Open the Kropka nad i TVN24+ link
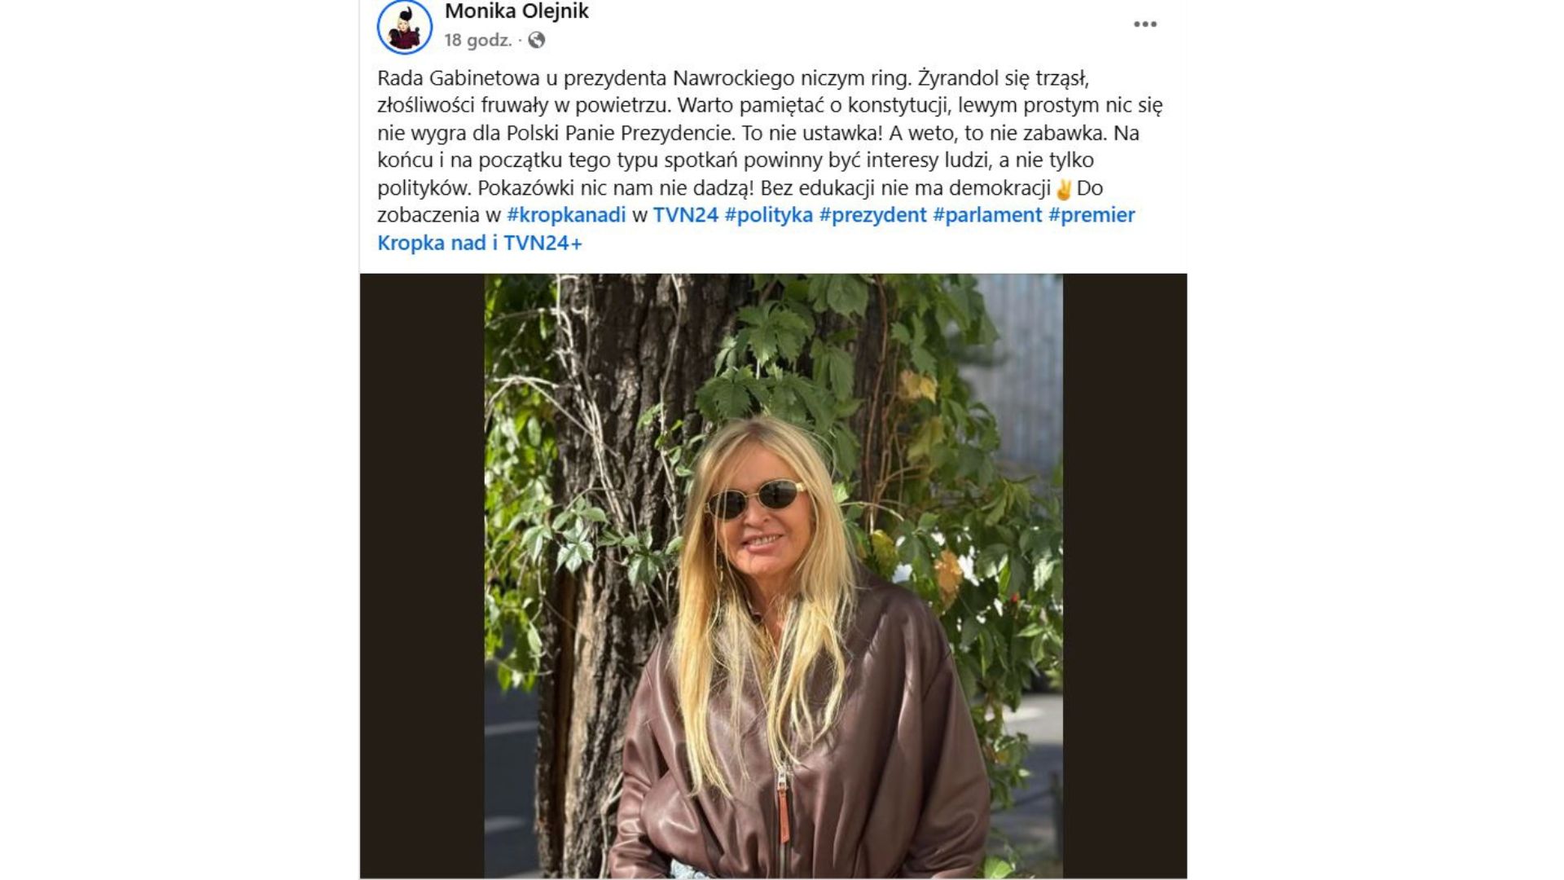 [x=480, y=243]
